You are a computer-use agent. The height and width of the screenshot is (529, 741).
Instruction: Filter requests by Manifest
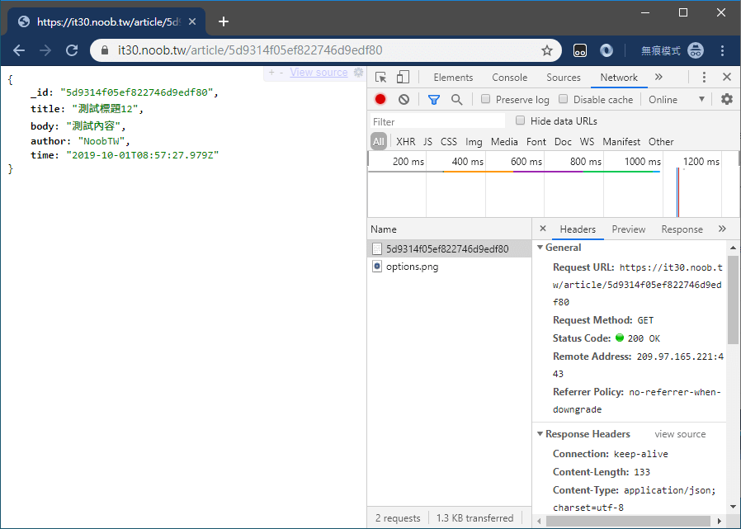(621, 141)
